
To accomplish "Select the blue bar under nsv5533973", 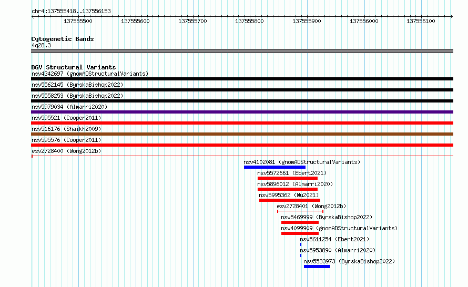I will (317, 266).
